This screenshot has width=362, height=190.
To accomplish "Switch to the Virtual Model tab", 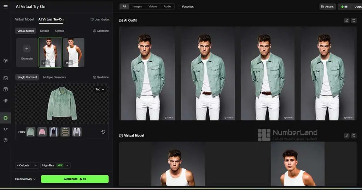I will pos(24,19).
